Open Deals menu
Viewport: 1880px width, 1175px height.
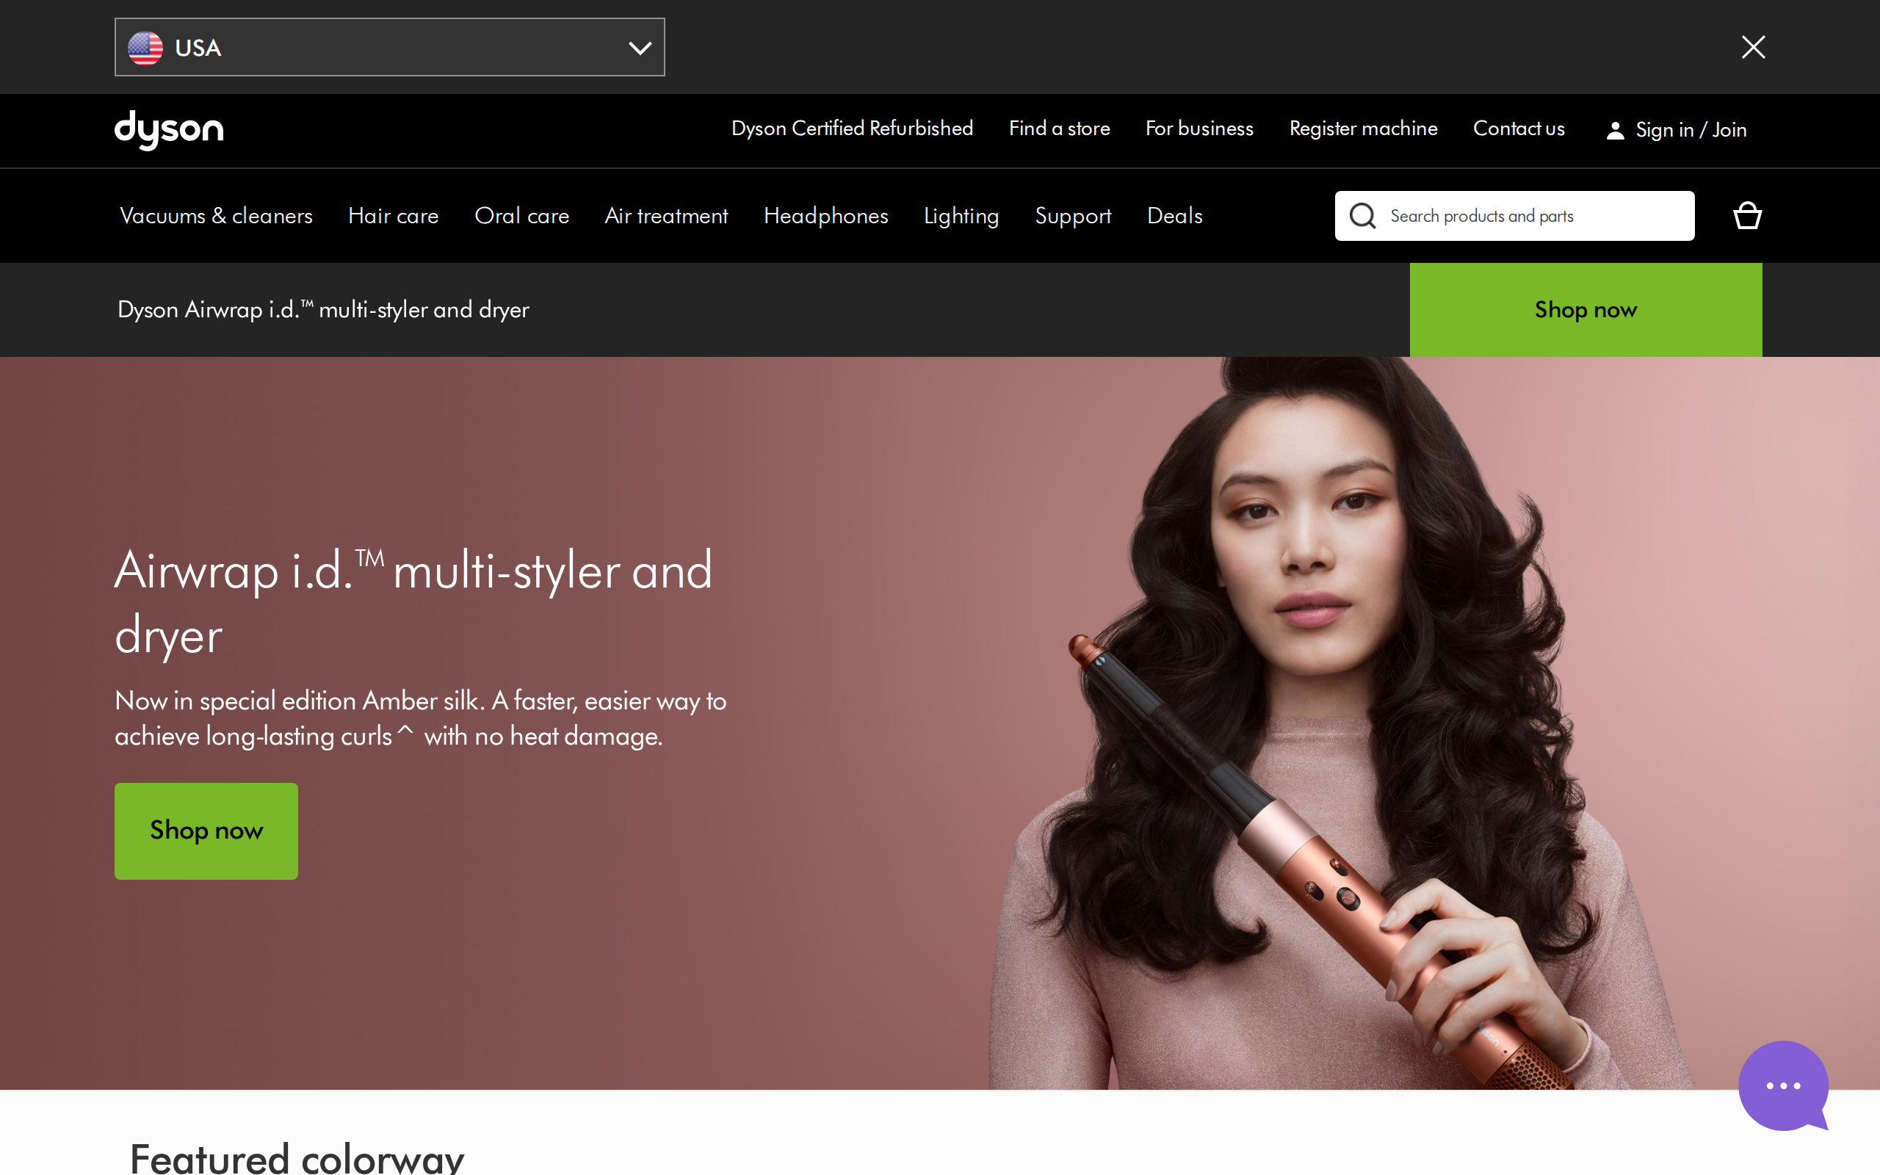1174,216
